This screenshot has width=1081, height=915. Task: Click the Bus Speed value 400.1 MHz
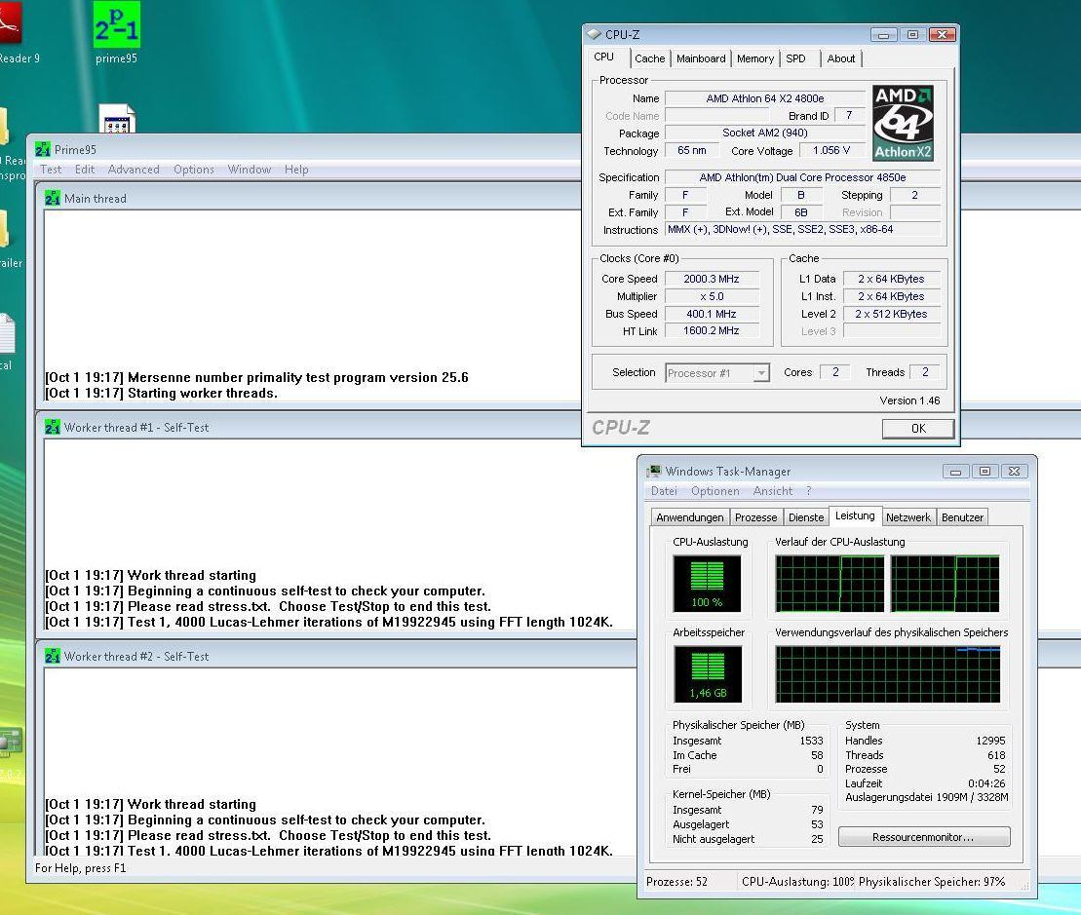tap(711, 314)
